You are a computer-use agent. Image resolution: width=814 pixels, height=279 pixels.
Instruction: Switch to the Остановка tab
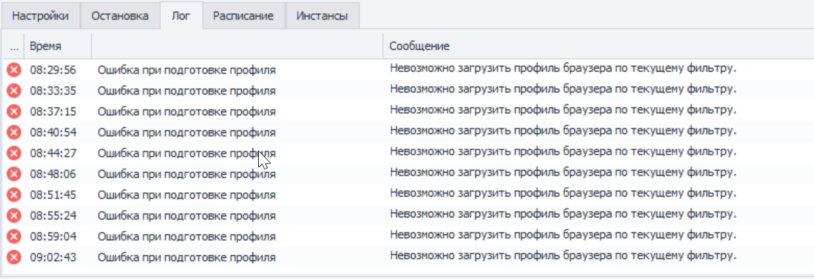coord(119,16)
